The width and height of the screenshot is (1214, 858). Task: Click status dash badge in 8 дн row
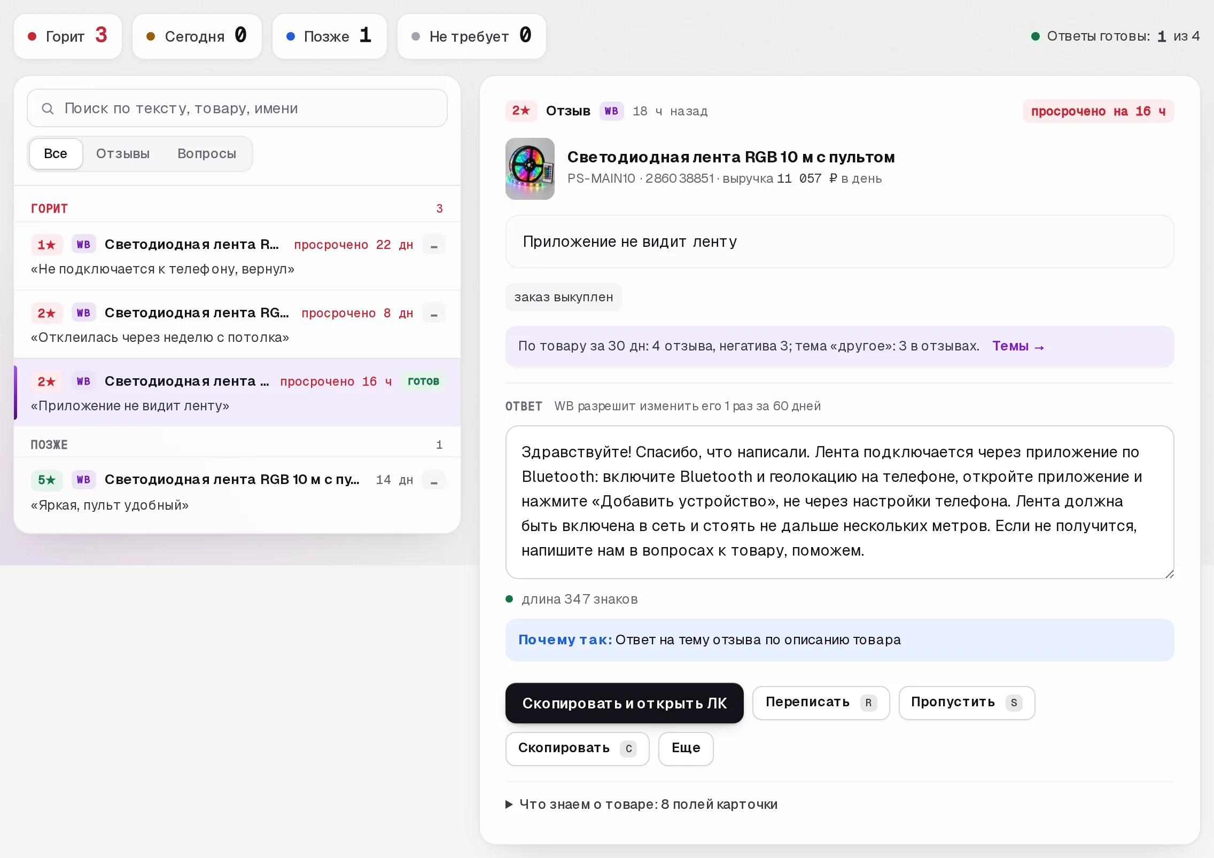pos(434,313)
